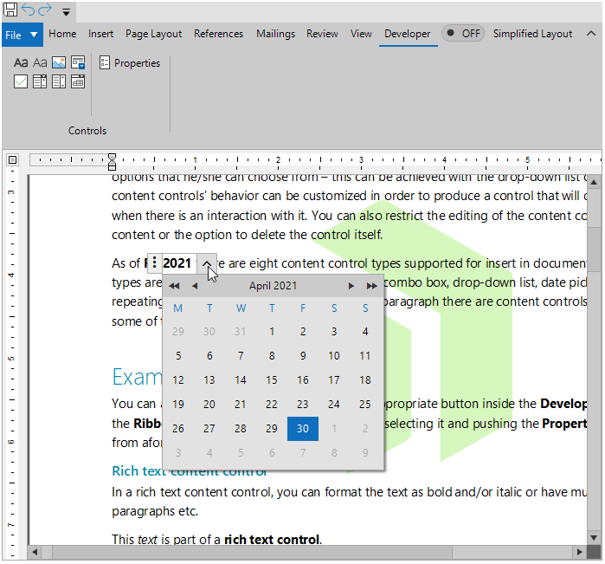Switch to the Review tab
Viewport: 605px width, 564px height.
[322, 34]
